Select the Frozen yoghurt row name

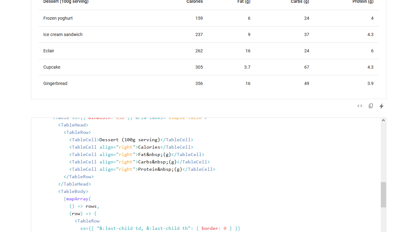point(58,18)
